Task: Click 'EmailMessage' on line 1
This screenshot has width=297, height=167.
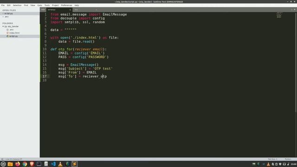Action: coord(115,14)
